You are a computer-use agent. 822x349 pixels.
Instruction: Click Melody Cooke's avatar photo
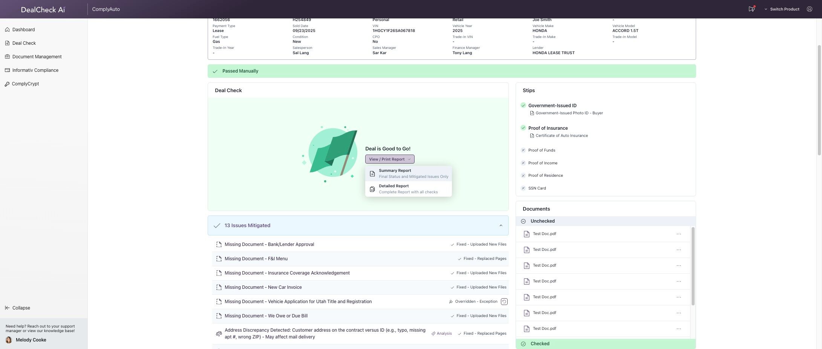(x=9, y=340)
